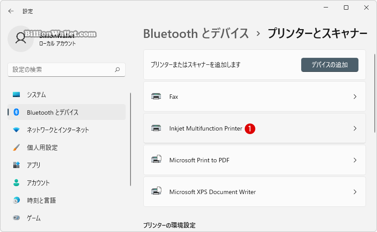The image size is (377, 232).
Task: Open ネットワークとインターネット category
Action: 67,130
